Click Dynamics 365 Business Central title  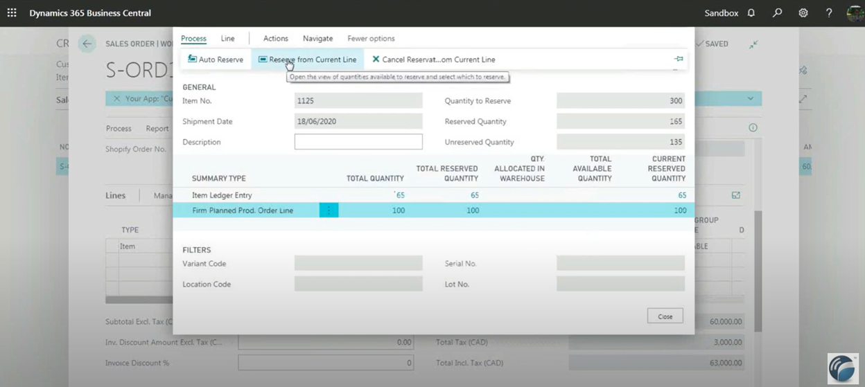[x=90, y=13]
